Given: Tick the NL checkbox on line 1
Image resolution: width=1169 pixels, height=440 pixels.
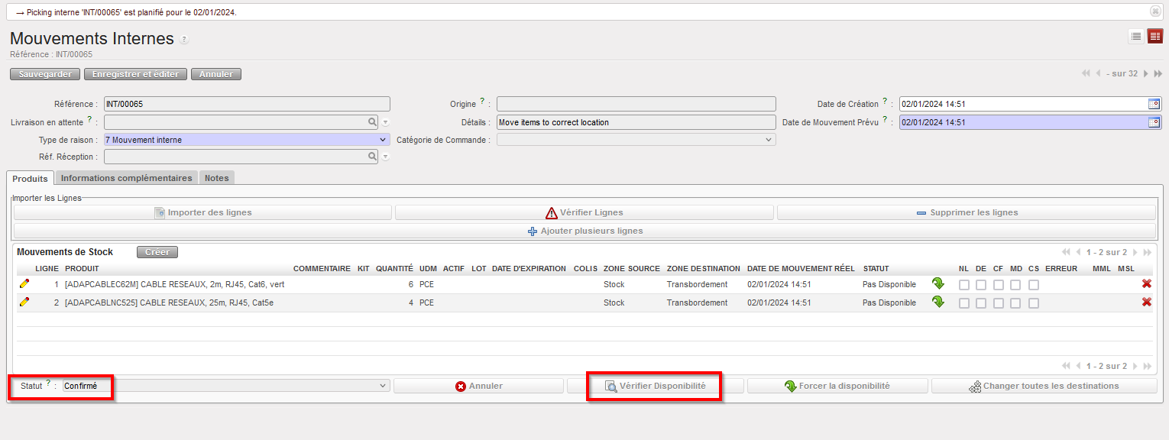Looking at the screenshot, I should click(964, 285).
